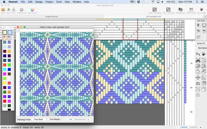
Task: Copy selection with the copy documents icon
Action: [x=198, y=66]
